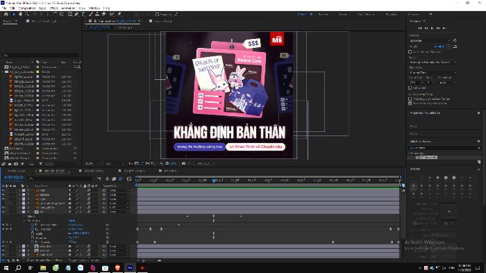486x273 pixels.
Task: Open the Animation menu
Action: (68, 8)
